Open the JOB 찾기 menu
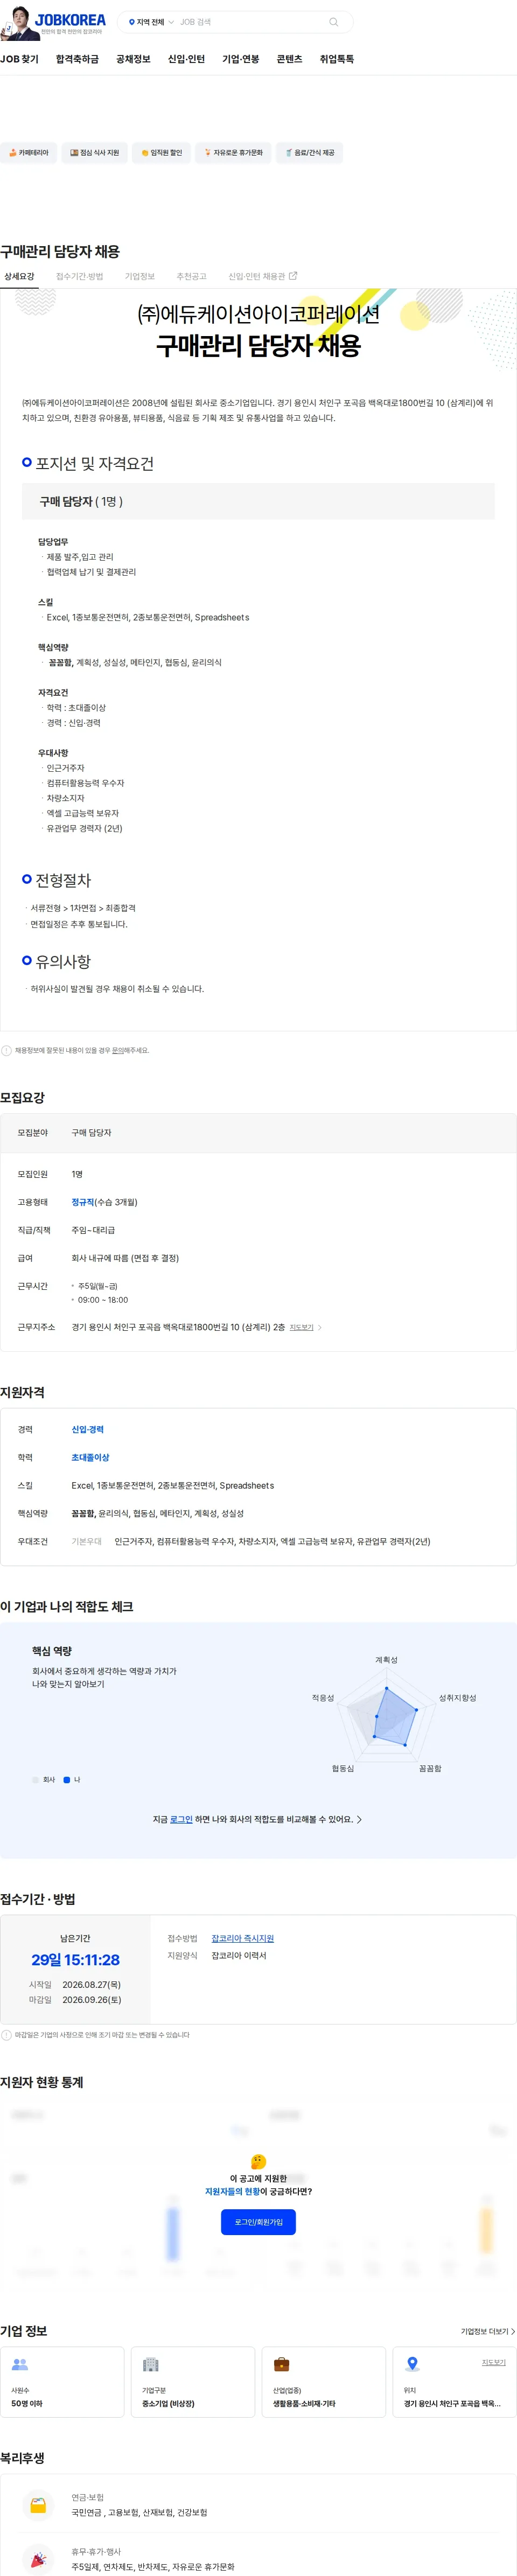 19,59
